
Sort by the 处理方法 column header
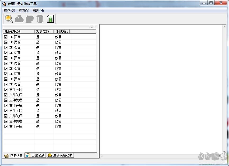(62, 31)
